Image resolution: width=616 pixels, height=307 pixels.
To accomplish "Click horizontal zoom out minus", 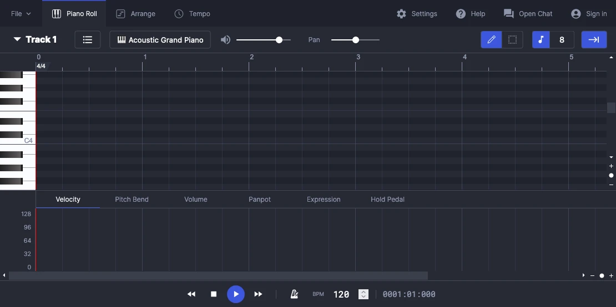I will (x=593, y=275).
